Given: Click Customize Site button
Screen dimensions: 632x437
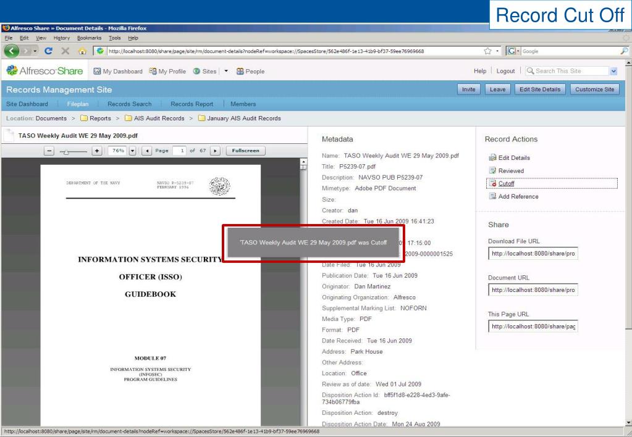Looking at the screenshot, I should tap(594, 89).
